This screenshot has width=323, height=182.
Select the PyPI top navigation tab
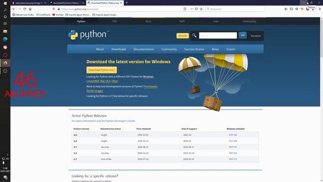[x=182, y=21]
